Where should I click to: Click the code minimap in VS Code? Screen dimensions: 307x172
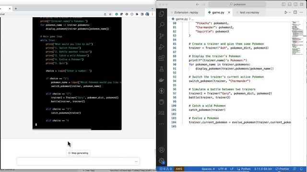(297, 38)
